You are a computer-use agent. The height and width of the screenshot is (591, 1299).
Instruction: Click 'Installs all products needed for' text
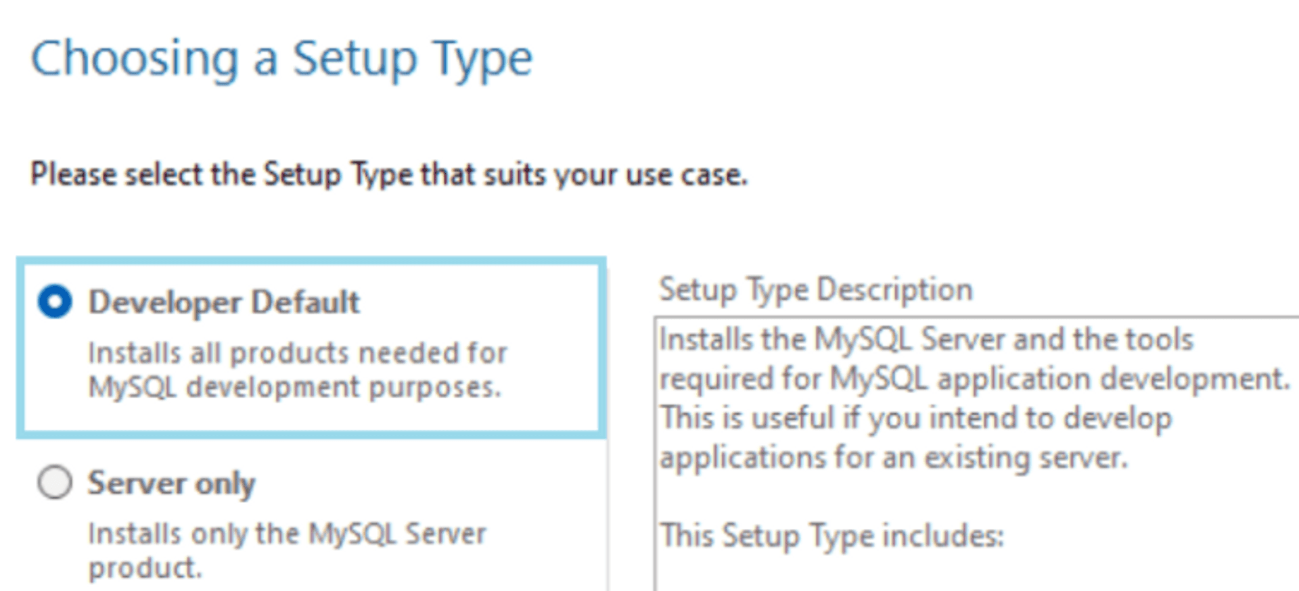tap(298, 353)
